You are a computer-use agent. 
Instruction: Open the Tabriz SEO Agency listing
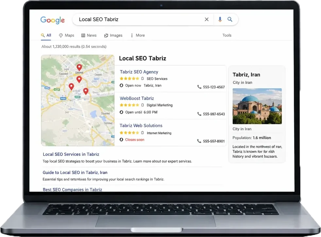pyautogui.click(x=139, y=72)
